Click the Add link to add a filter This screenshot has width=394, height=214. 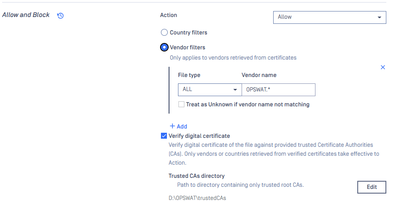pos(178,126)
